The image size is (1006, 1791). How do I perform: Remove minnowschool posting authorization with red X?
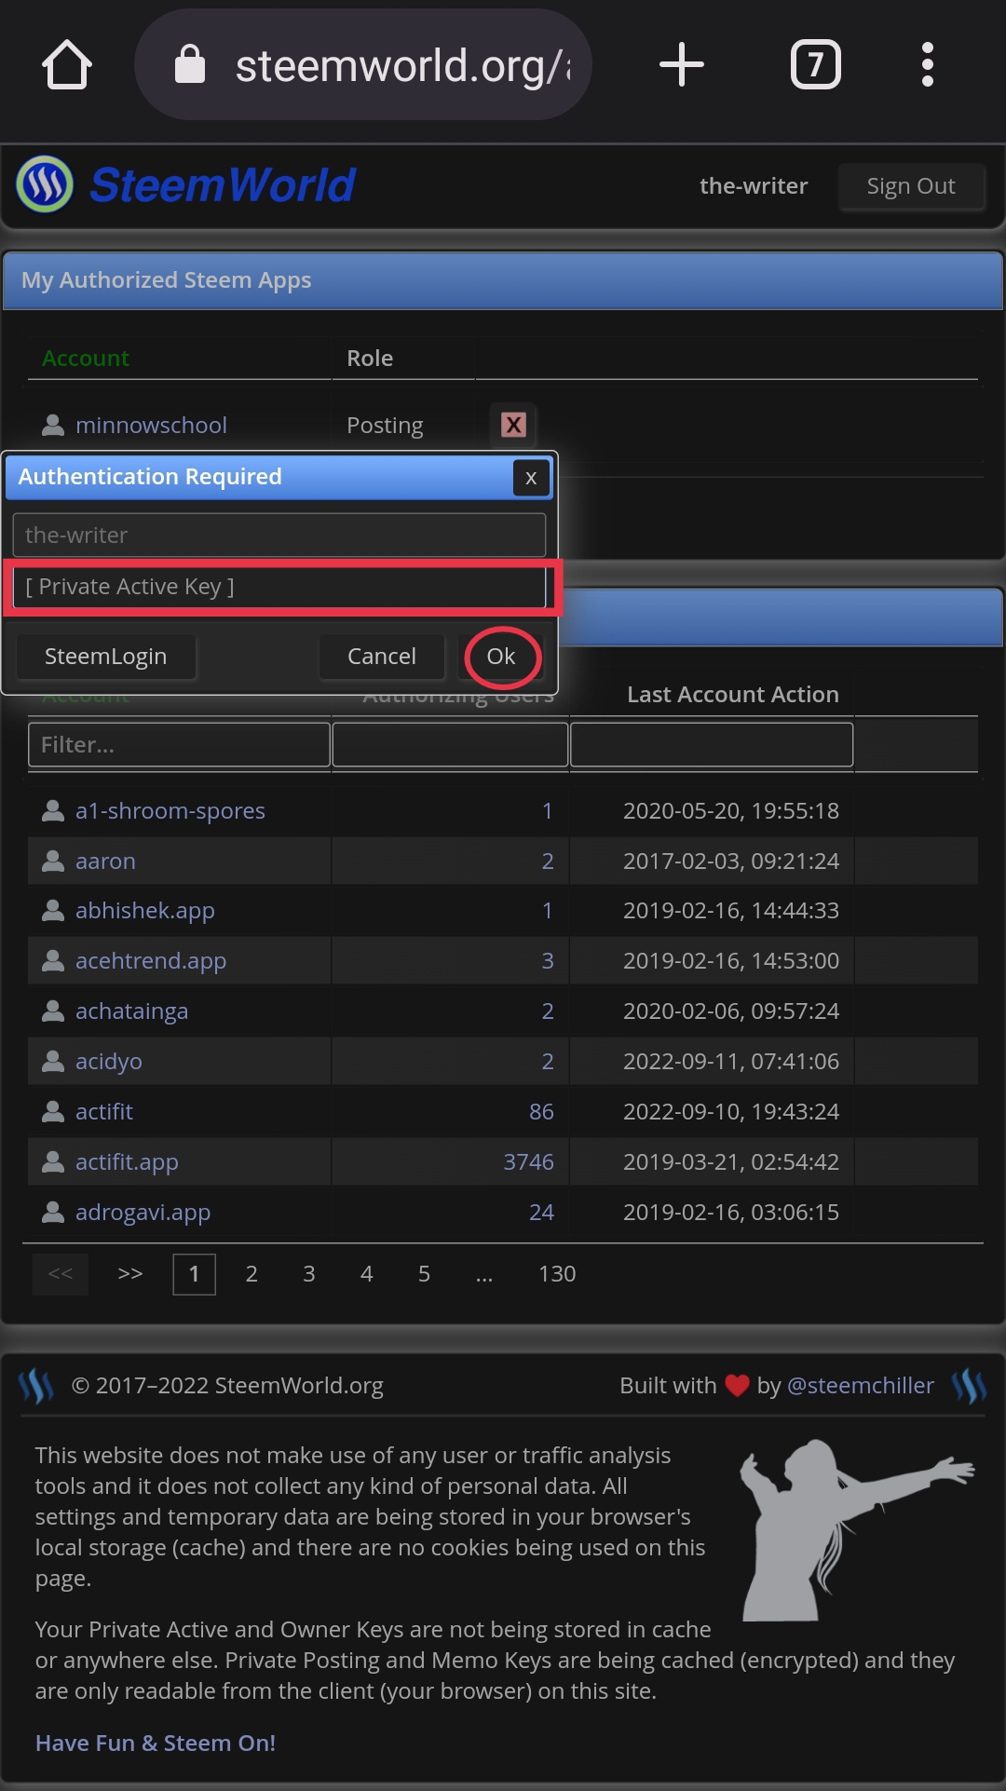(513, 425)
